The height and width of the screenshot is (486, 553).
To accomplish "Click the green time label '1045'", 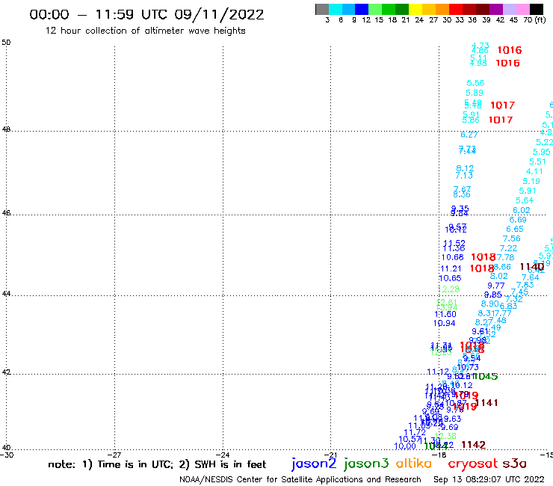I will pyautogui.click(x=485, y=377).
